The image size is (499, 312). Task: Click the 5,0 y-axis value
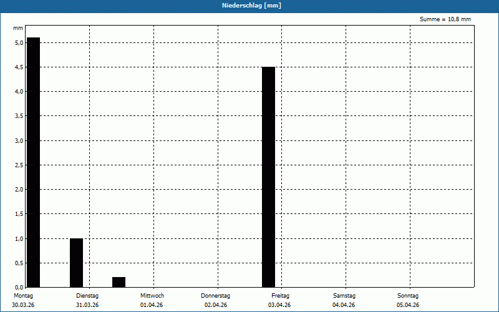(19, 42)
